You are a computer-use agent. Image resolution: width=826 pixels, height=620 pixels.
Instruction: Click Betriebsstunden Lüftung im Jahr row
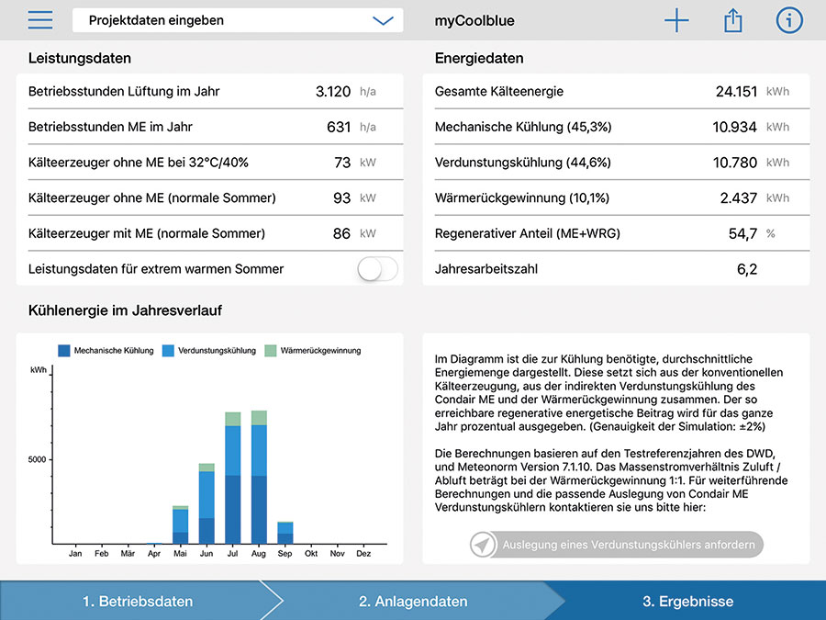tap(209, 91)
